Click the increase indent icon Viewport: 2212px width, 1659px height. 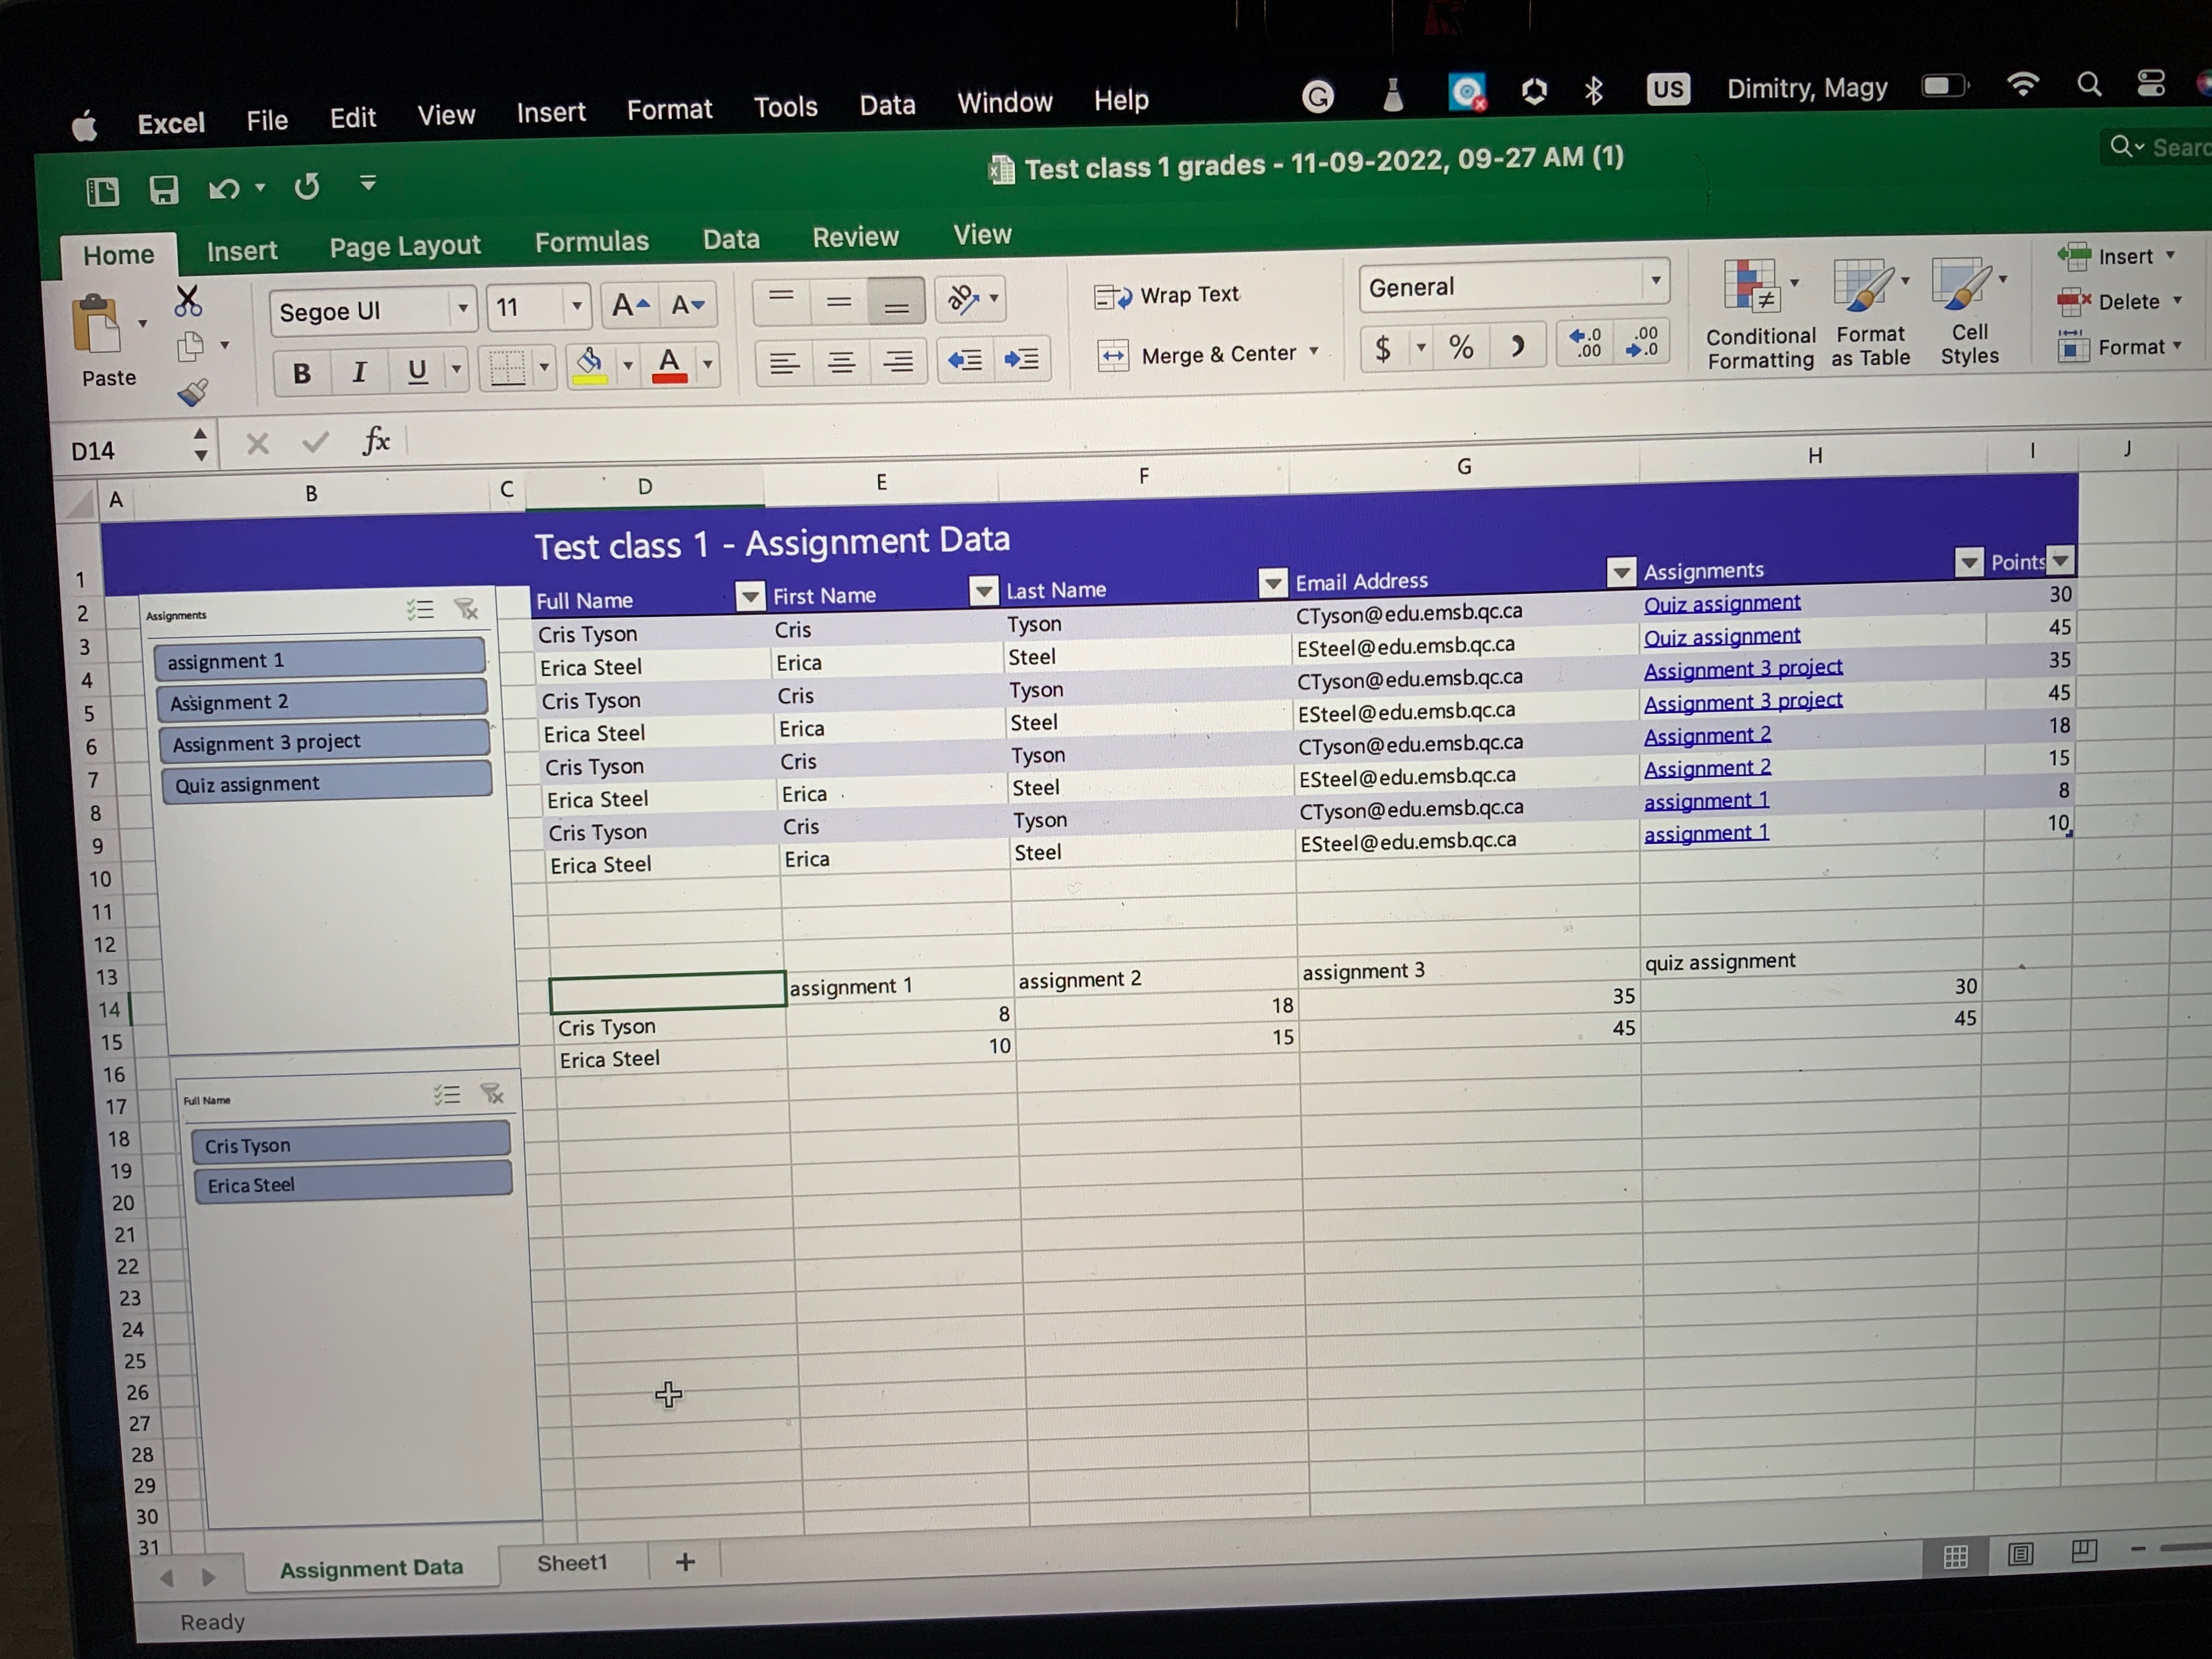(x=1022, y=359)
